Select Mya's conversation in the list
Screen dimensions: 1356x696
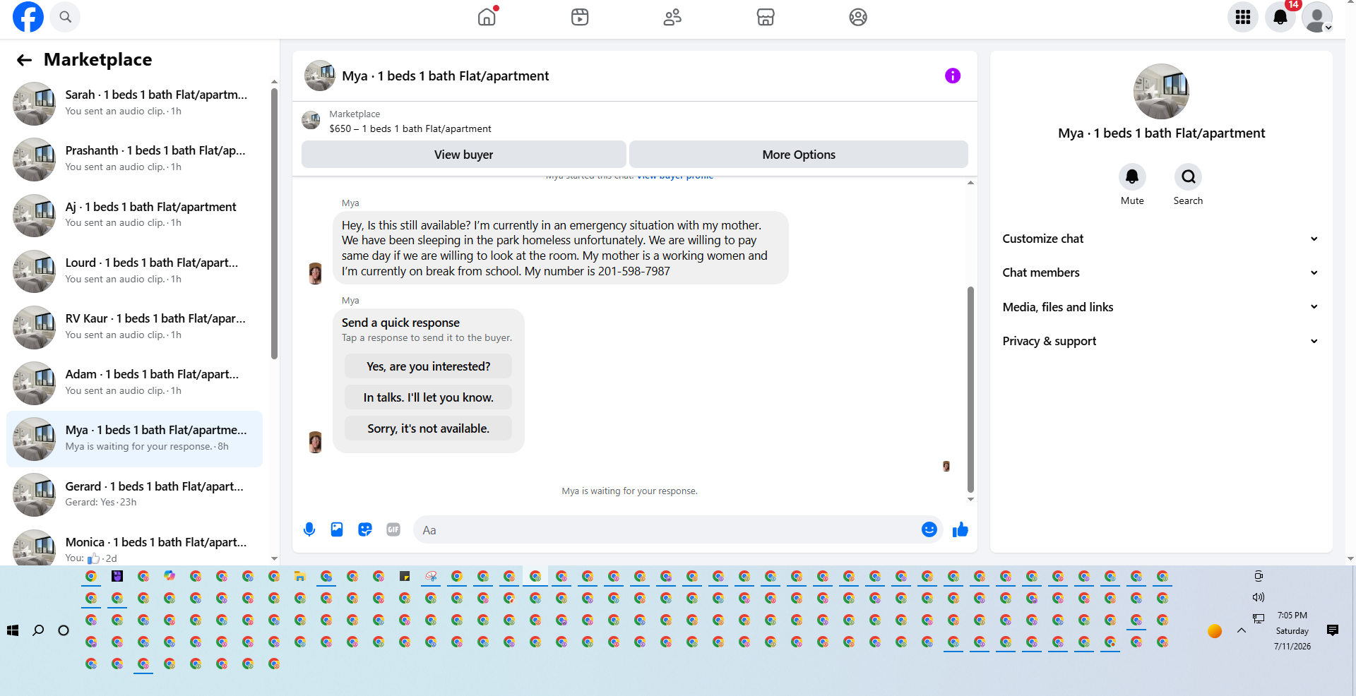(134, 438)
